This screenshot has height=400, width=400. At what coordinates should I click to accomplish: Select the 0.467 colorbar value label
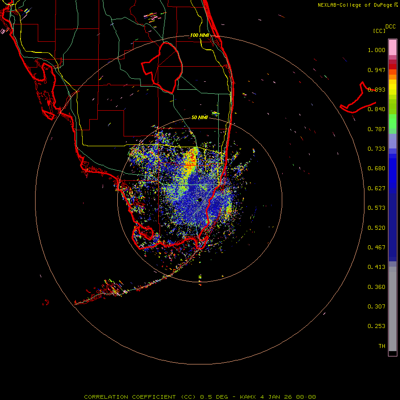(x=376, y=248)
